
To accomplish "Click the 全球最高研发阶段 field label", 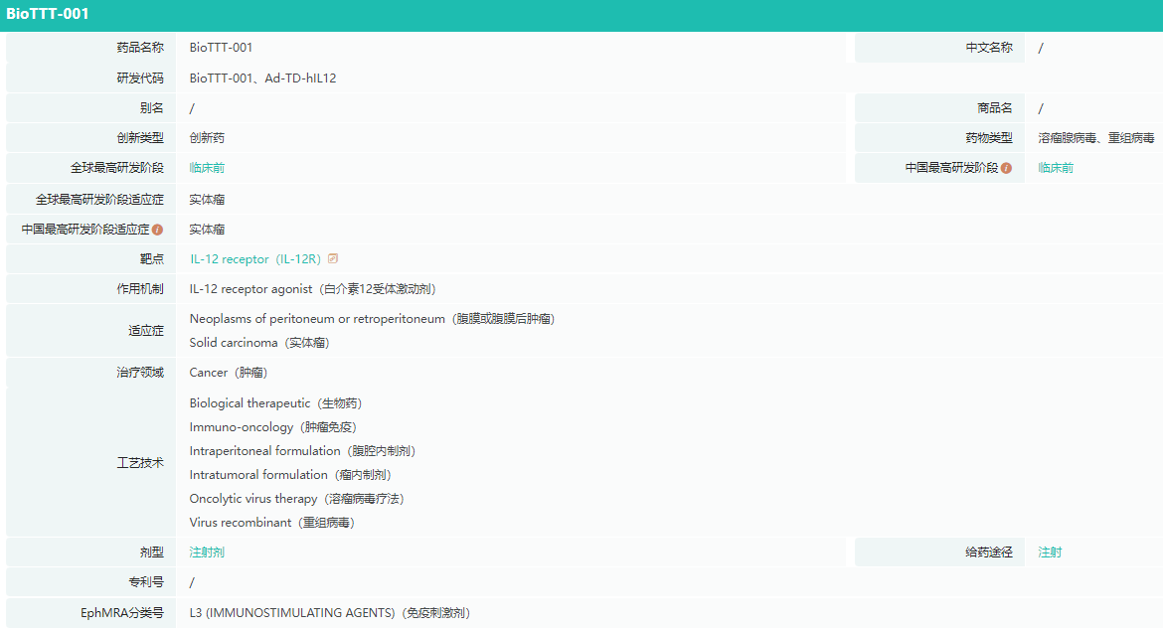I will [117, 168].
